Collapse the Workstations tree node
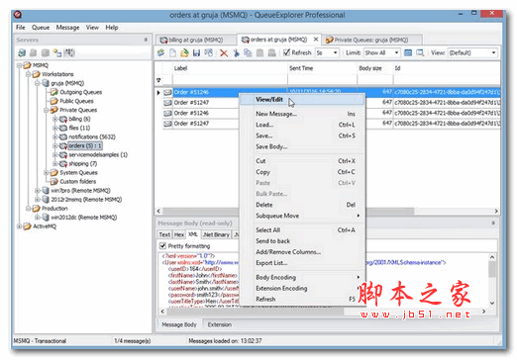The image size is (517, 360). (29, 74)
